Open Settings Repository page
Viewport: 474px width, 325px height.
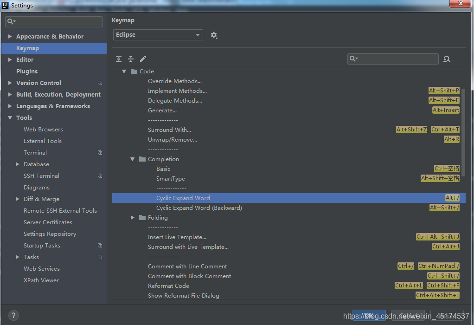(x=50, y=234)
